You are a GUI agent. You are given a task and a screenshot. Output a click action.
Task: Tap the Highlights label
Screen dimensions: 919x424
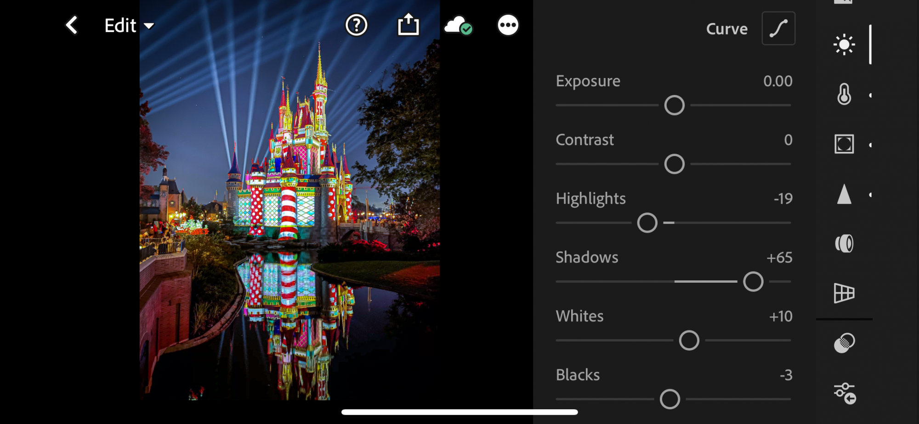point(591,199)
